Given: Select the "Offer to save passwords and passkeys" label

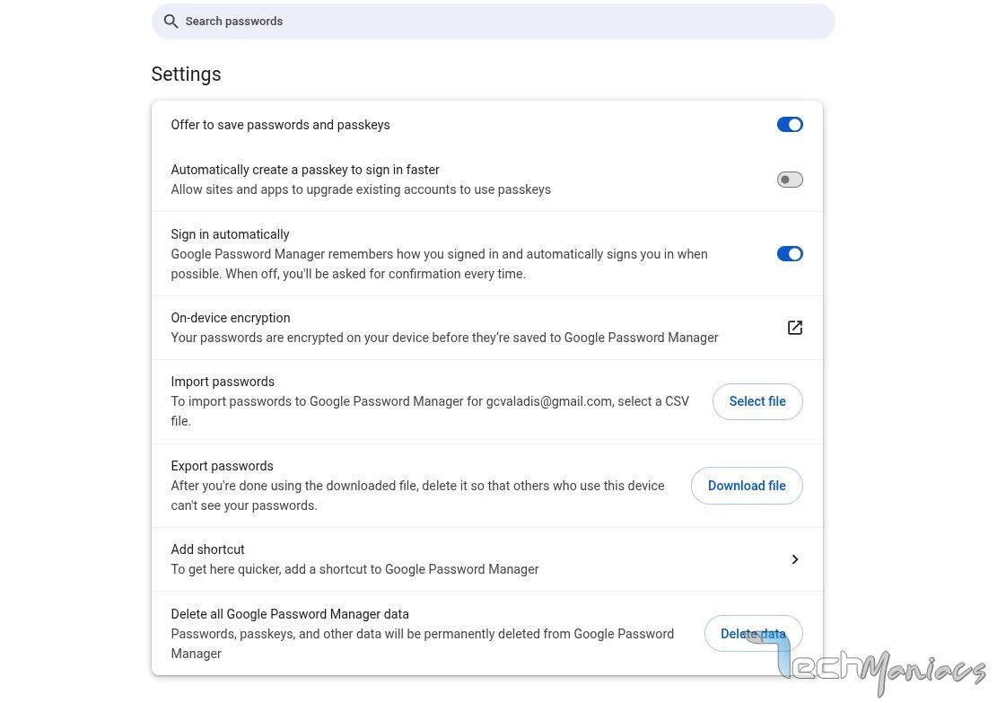Looking at the screenshot, I should point(280,124).
